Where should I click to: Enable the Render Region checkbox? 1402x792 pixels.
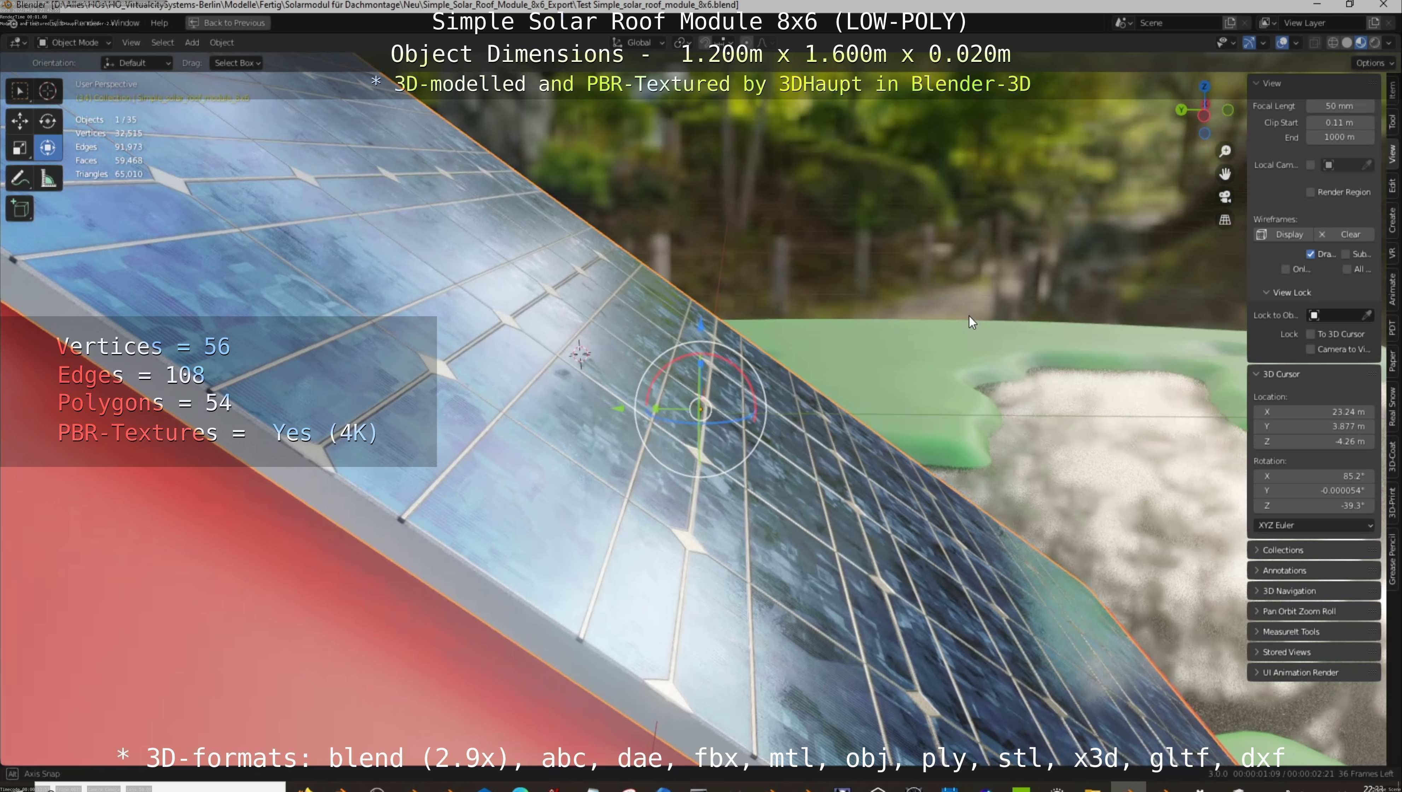[x=1310, y=193]
